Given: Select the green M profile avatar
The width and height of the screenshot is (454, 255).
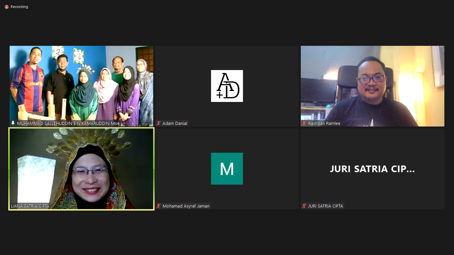Looking at the screenshot, I should pos(227,169).
